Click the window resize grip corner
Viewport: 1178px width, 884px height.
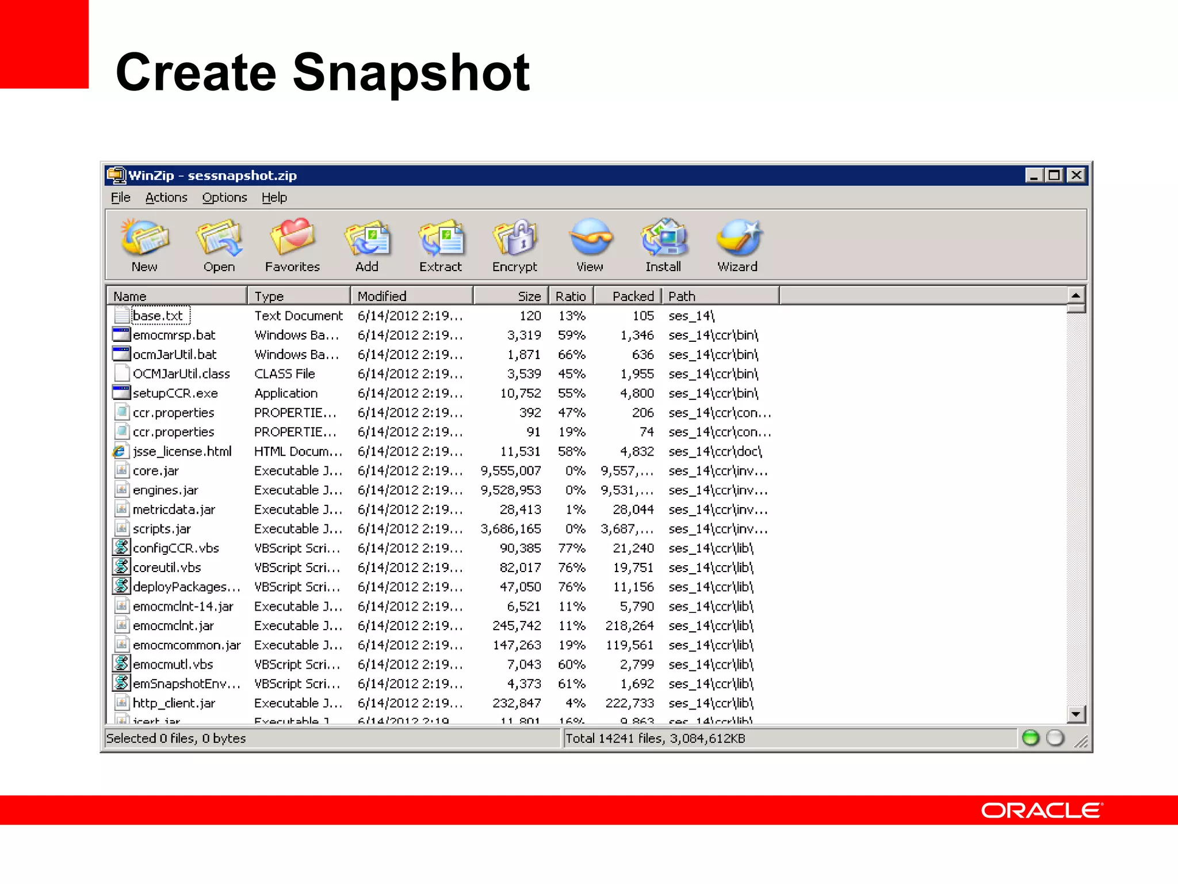click(1081, 741)
